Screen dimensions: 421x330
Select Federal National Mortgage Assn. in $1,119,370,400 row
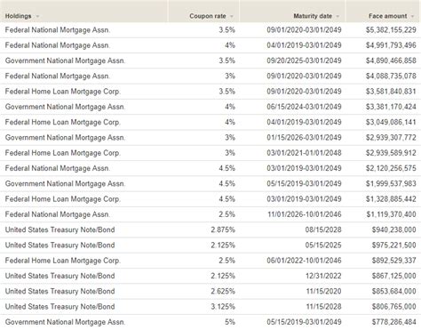coord(58,214)
